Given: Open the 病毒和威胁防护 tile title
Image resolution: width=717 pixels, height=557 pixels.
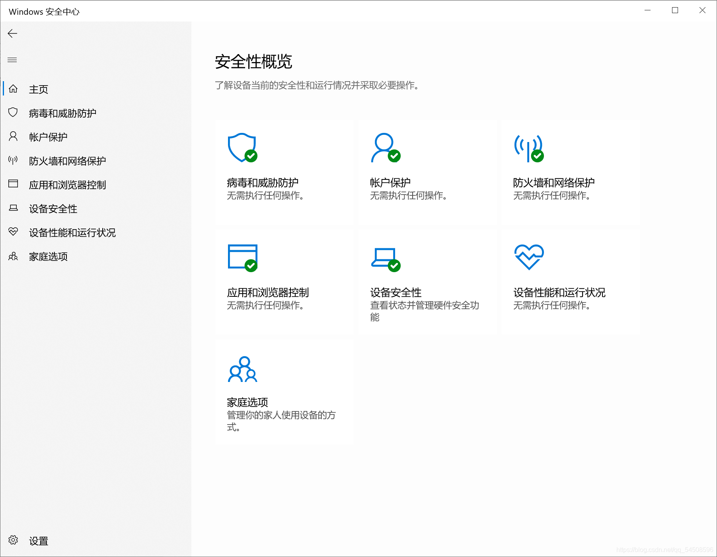Looking at the screenshot, I should [x=263, y=183].
